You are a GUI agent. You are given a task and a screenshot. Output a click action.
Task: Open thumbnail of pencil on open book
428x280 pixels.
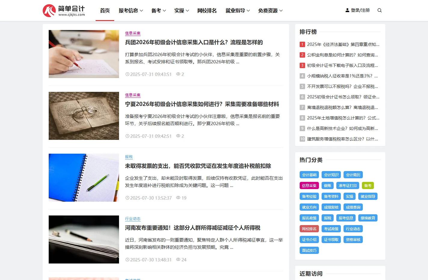(84, 239)
